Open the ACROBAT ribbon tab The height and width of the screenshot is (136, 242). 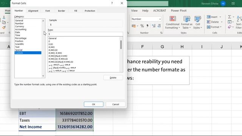(160, 11)
